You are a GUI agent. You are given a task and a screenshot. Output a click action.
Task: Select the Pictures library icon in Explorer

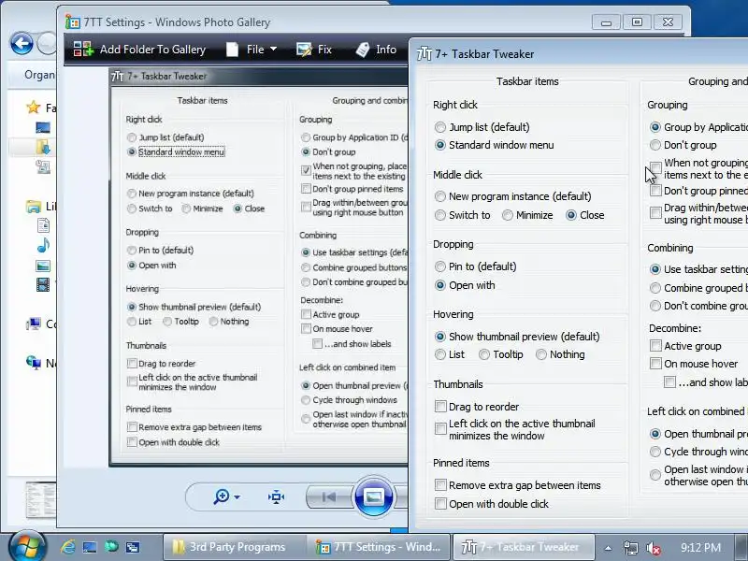[x=43, y=266]
